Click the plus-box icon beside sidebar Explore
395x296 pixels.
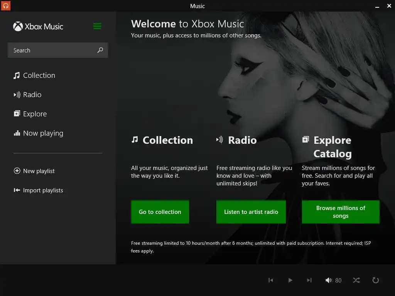[17, 114]
